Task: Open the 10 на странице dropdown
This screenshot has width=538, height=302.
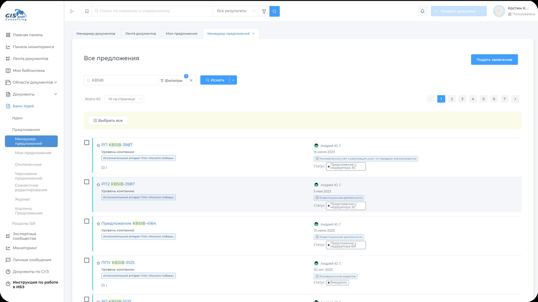Action: [x=124, y=99]
